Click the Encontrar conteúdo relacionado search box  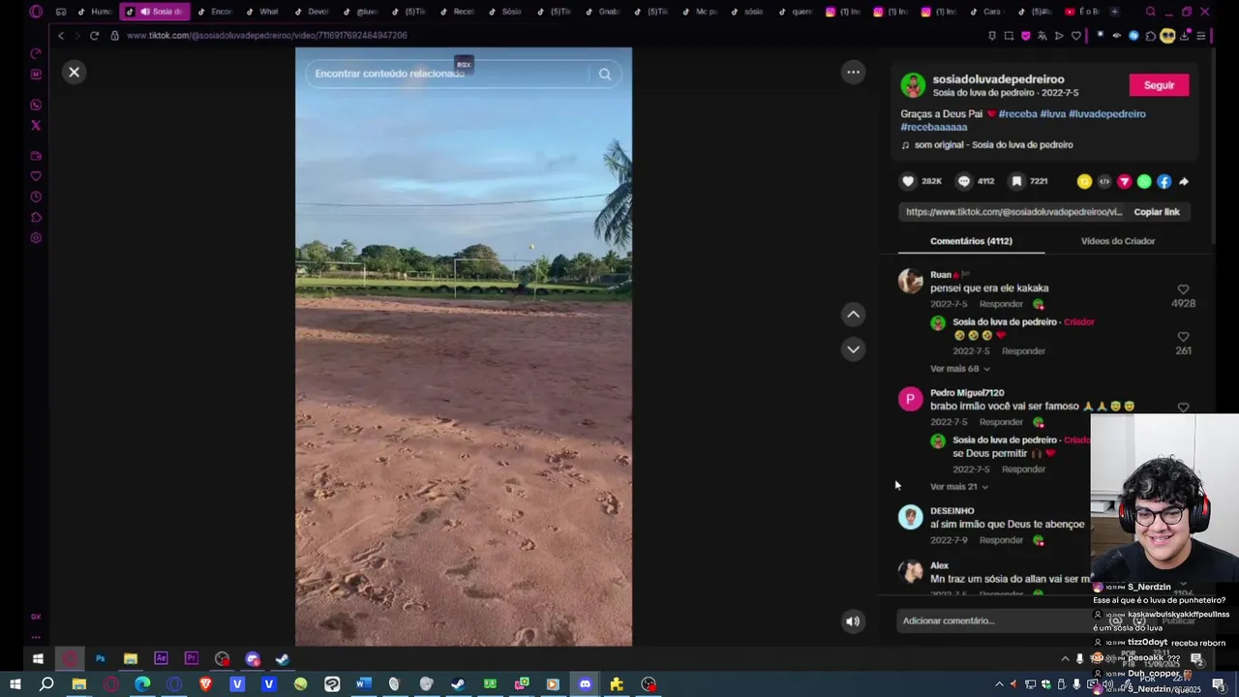(448, 74)
